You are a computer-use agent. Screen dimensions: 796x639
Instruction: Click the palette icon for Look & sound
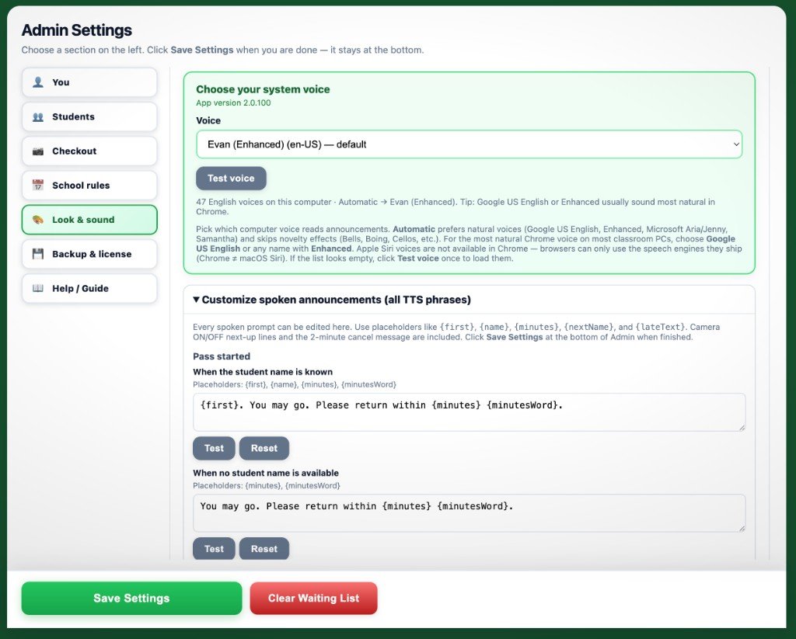click(38, 220)
